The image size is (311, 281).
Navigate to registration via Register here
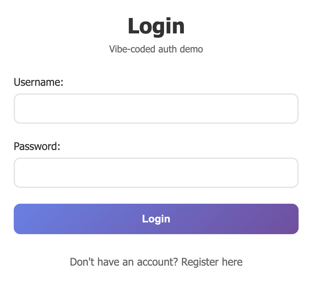coord(212,262)
